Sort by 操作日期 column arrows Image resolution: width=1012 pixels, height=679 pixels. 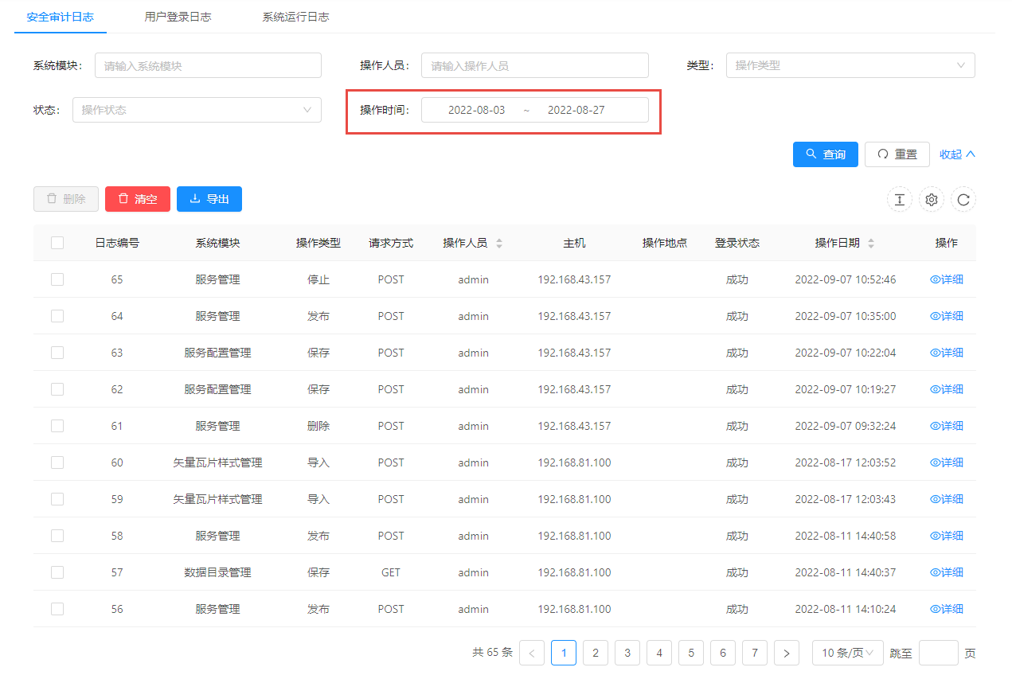click(870, 244)
